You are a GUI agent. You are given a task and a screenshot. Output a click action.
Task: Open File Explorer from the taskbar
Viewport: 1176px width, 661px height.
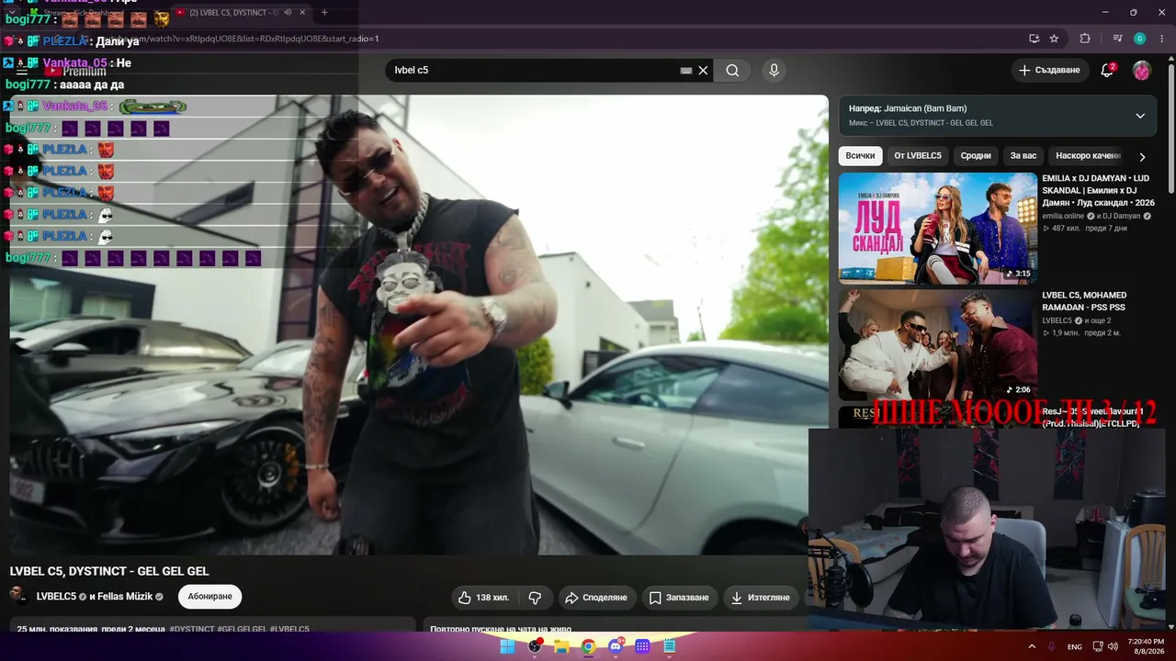click(561, 646)
